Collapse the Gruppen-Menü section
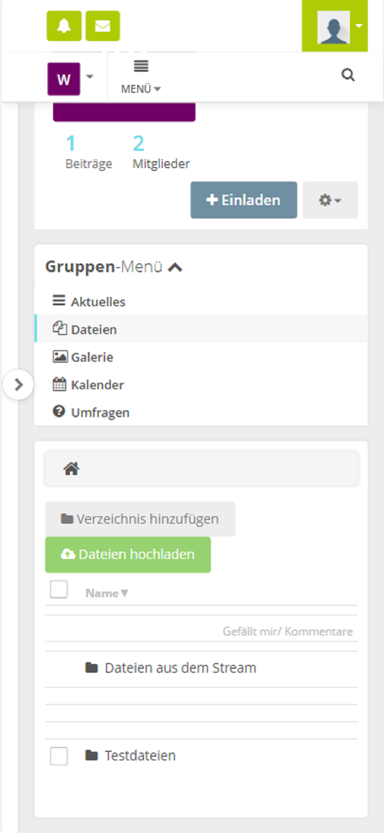This screenshot has height=833, width=384. pos(176,267)
